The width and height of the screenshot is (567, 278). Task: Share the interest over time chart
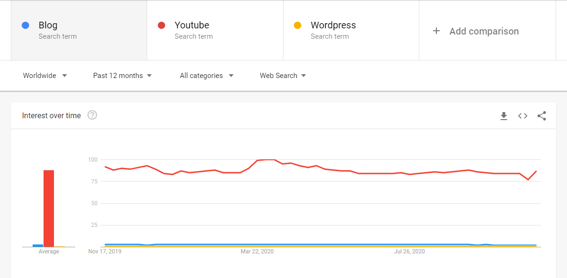[x=542, y=116]
